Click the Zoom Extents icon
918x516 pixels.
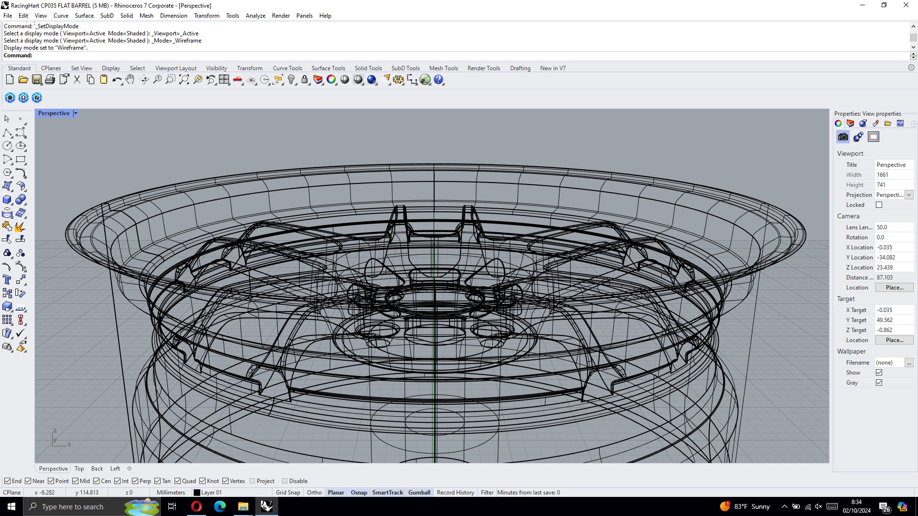184,80
